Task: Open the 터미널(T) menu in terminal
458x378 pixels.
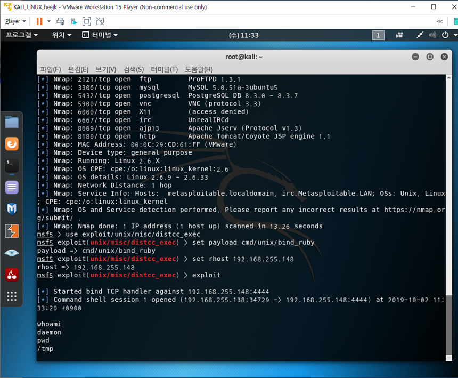Action: [x=164, y=70]
